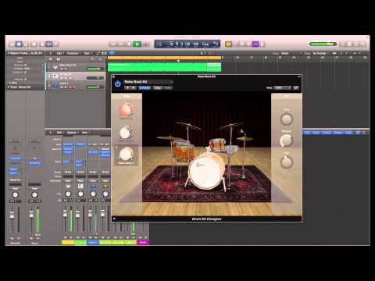Adjust the master volume slider

(x=323, y=44)
